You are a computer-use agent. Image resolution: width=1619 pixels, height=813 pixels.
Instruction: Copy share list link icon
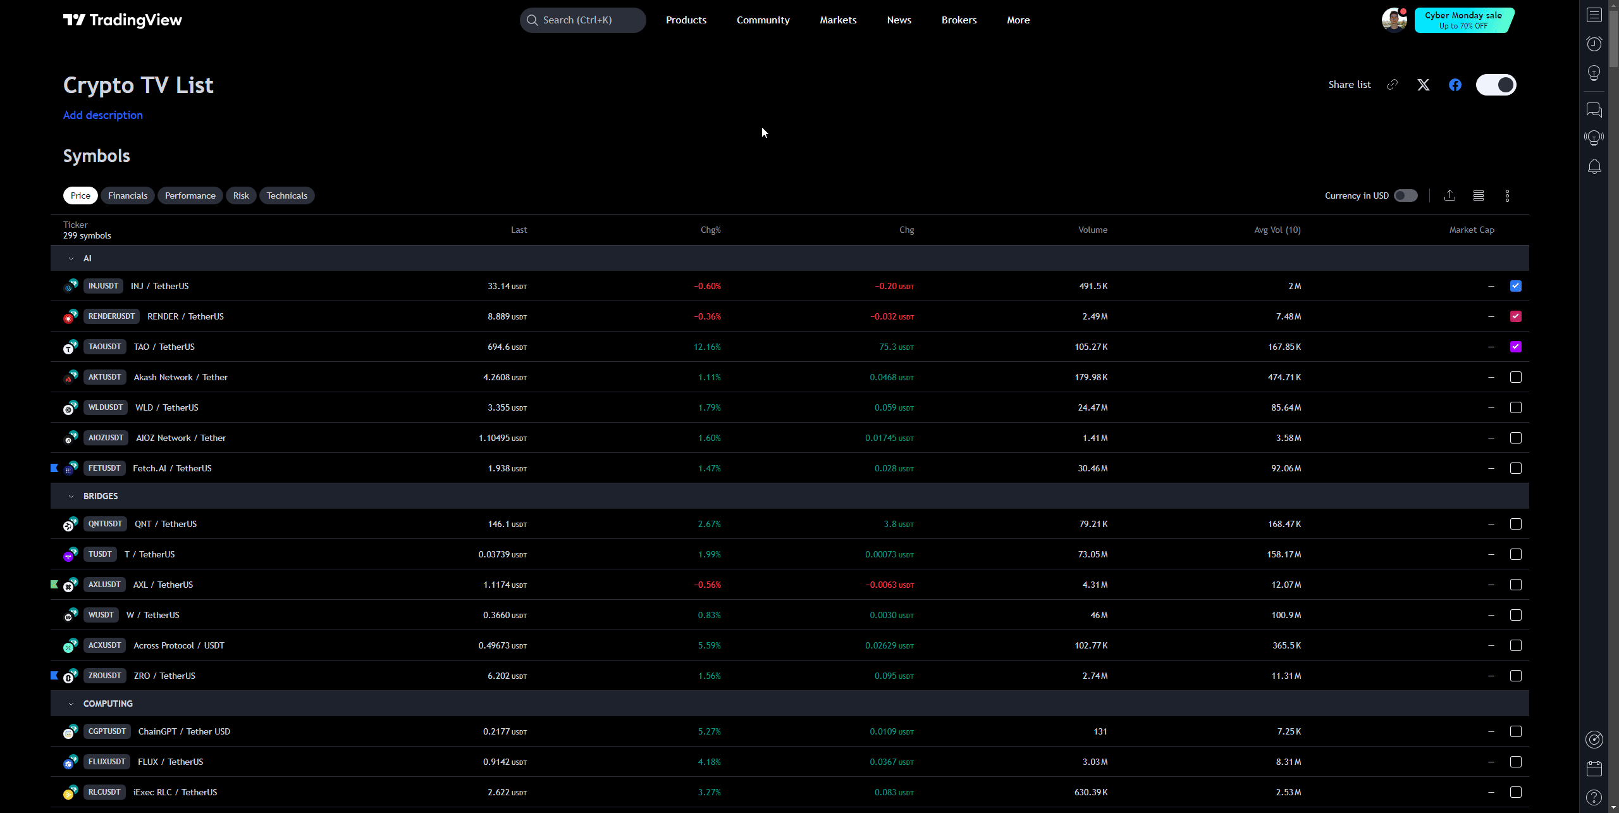tap(1392, 85)
